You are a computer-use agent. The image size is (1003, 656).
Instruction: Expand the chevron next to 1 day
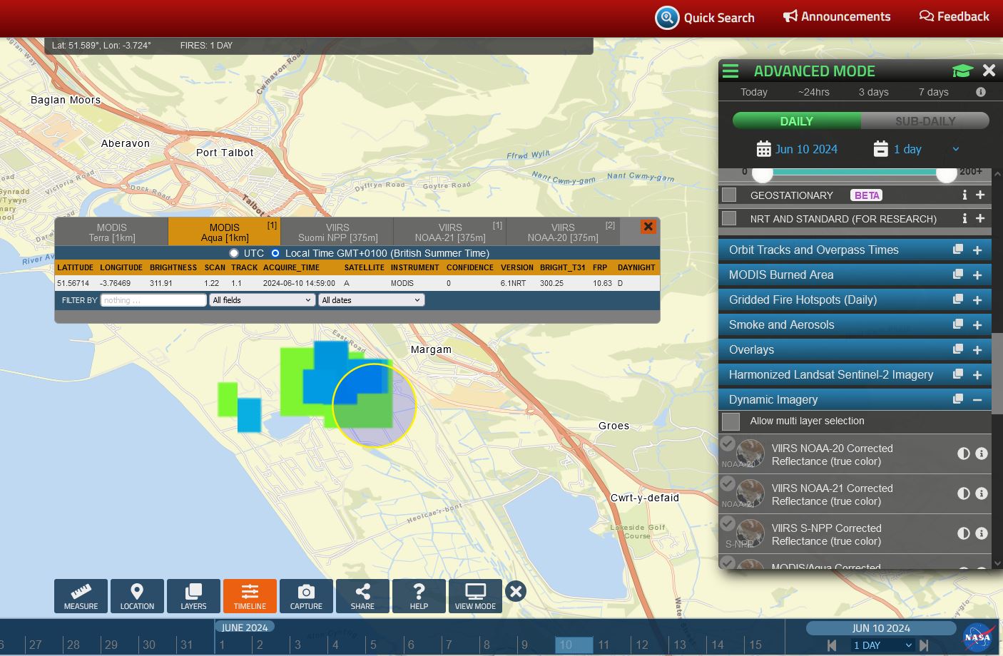[956, 149]
